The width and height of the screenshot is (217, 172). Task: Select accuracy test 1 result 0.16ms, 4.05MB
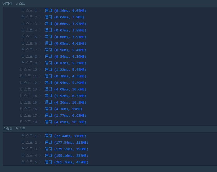point(66,11)
